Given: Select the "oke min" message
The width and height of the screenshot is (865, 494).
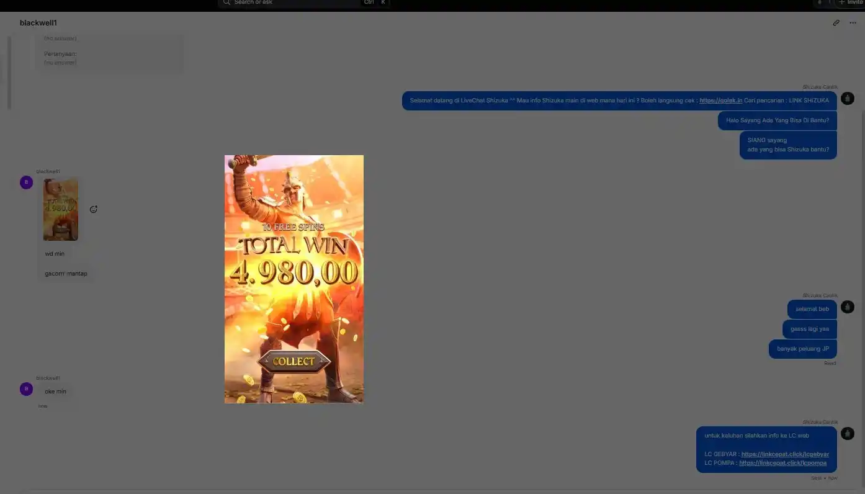Looking at the screenshot, I should 55,392.
